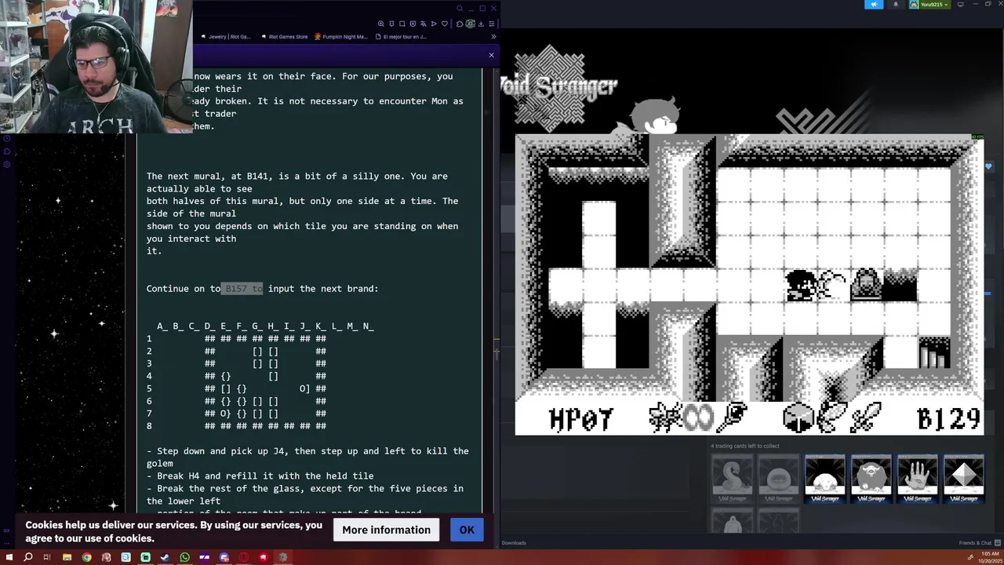
Task: Open File Explorer from taskbar
Action: [67, 557]
